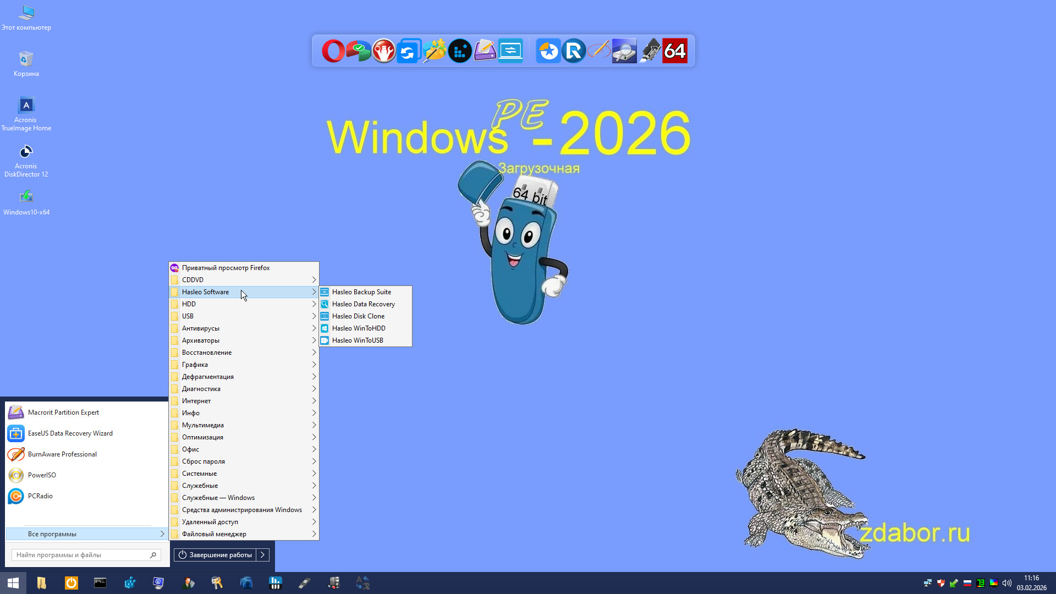This screenshot has height=594, width=1056.
Task: Open Hasleo Data Recovery entry
Action: (363, 304)
